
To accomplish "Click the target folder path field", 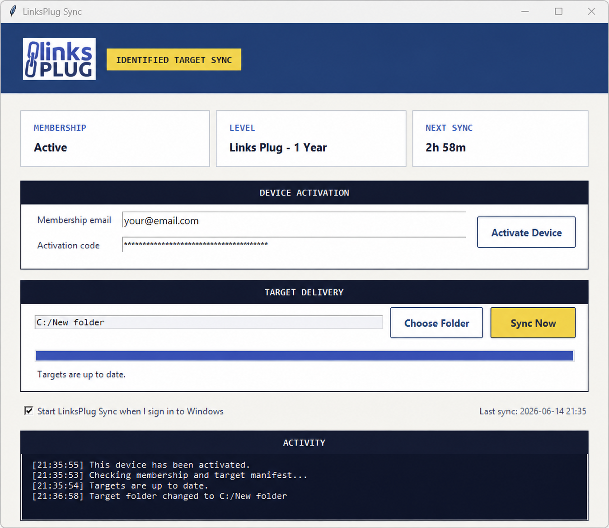I will 209,322.
